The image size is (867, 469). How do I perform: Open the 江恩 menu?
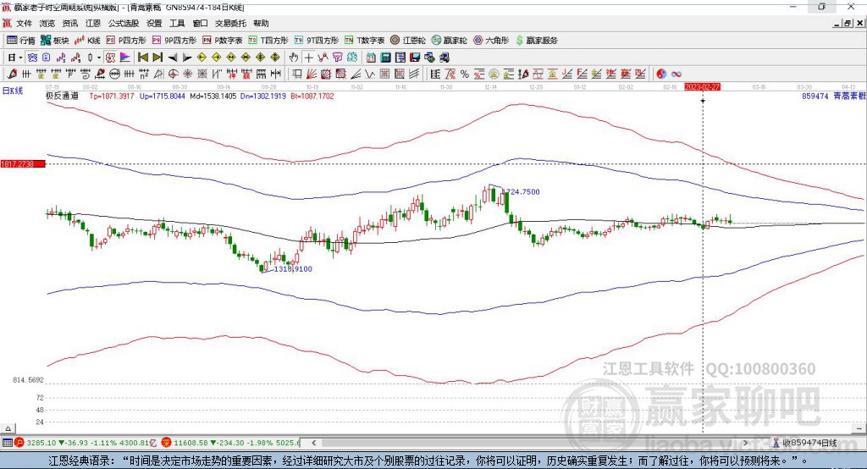93,24
